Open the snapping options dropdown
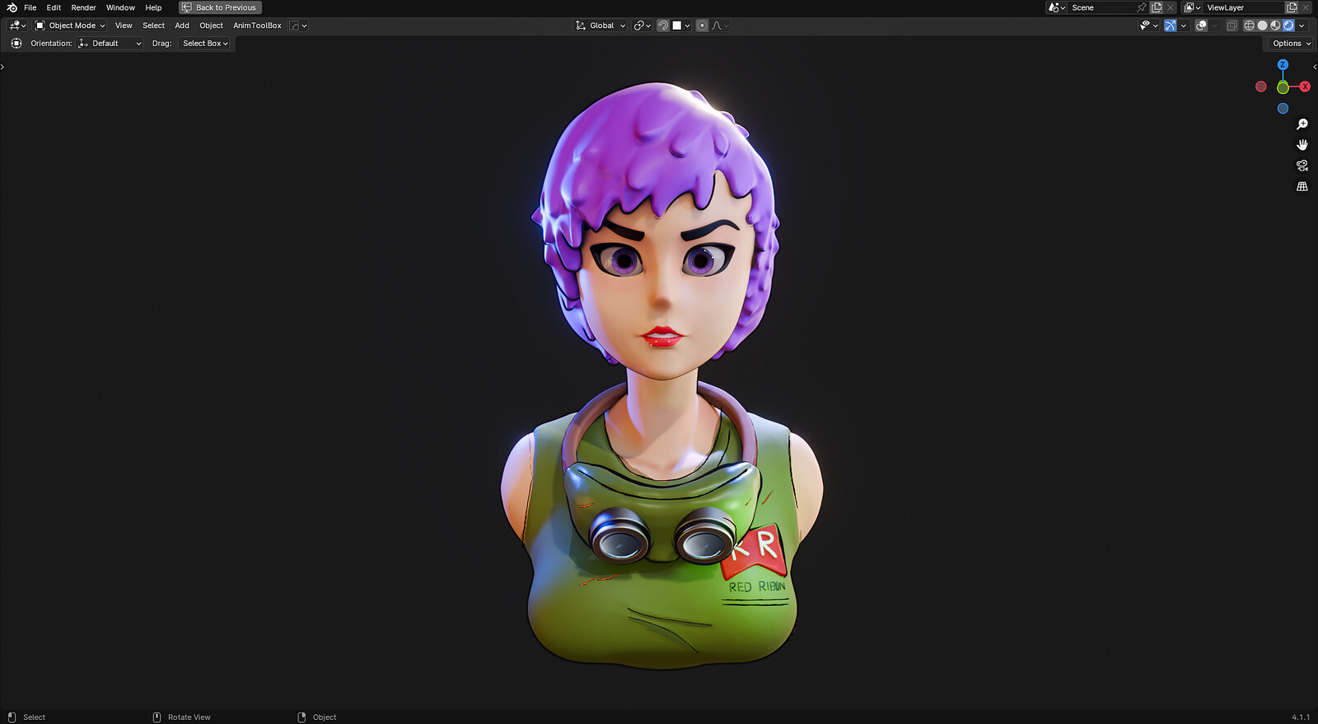1318x724 pixels. [681, 26]
